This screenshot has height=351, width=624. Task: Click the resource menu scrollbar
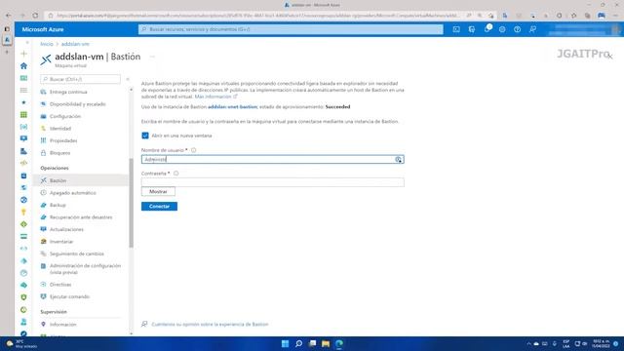tap(131, 203)
